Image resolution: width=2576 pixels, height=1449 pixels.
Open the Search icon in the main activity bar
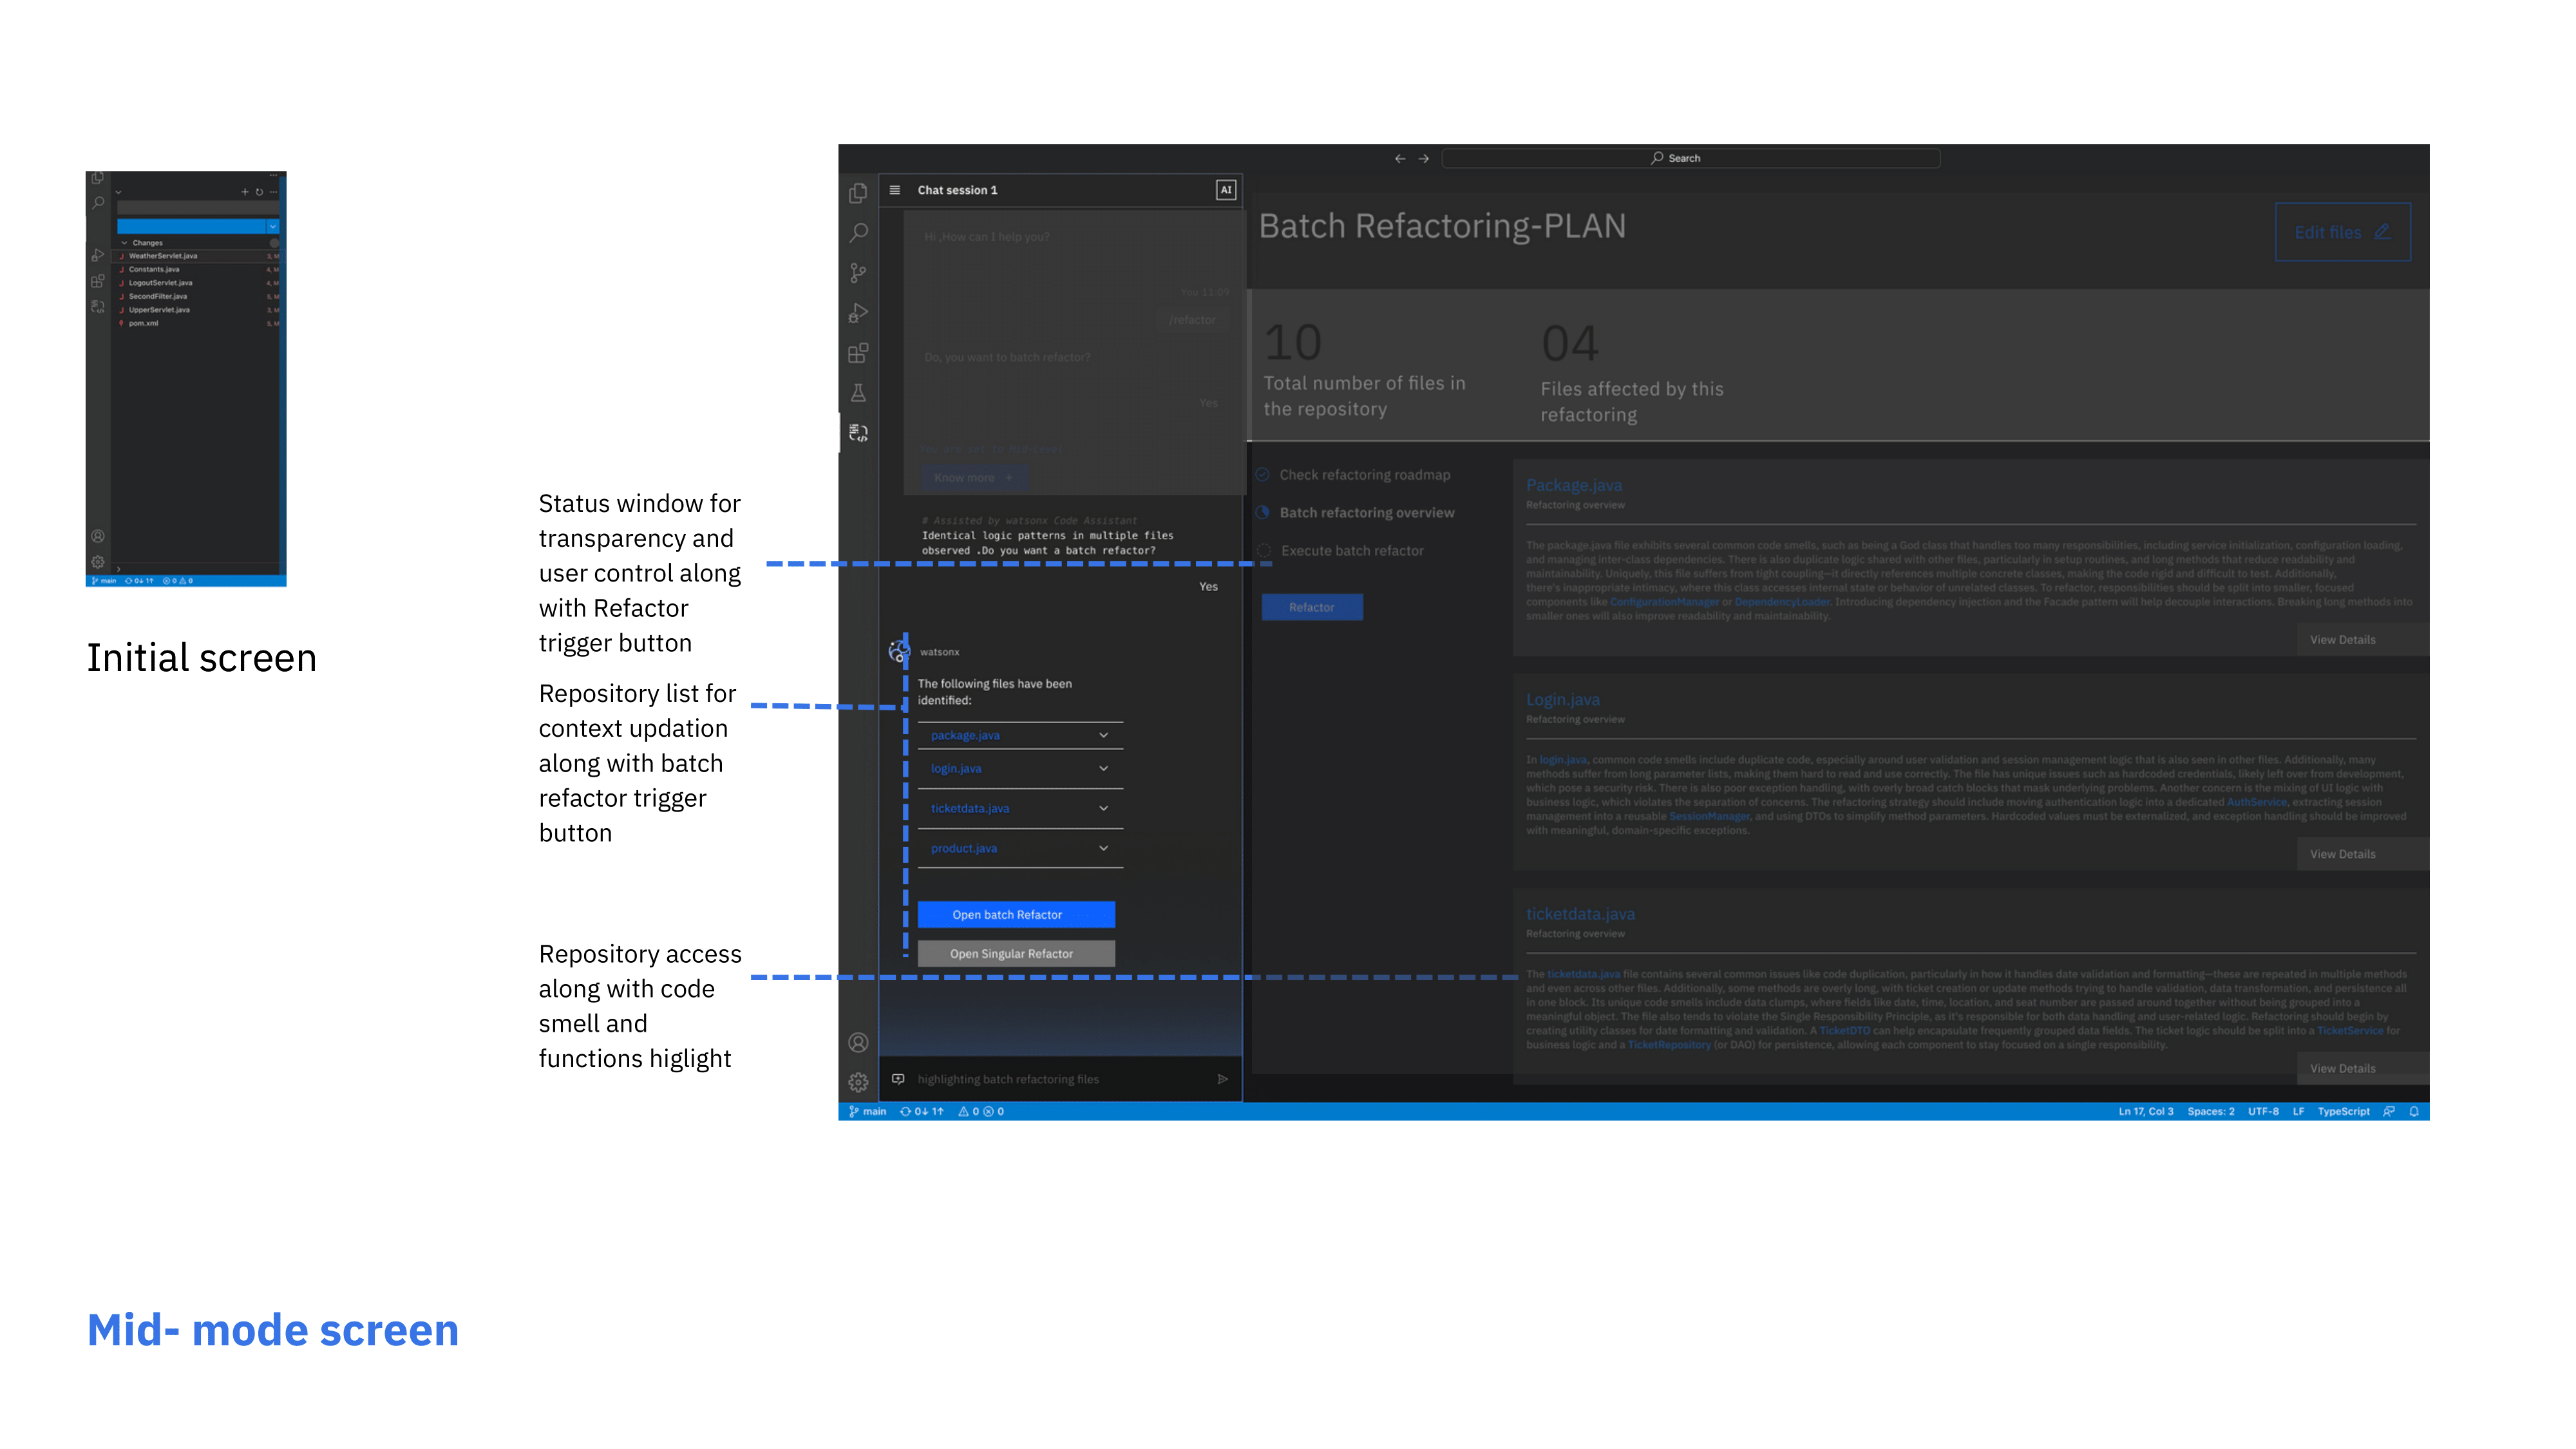click(x=858, y=233)
